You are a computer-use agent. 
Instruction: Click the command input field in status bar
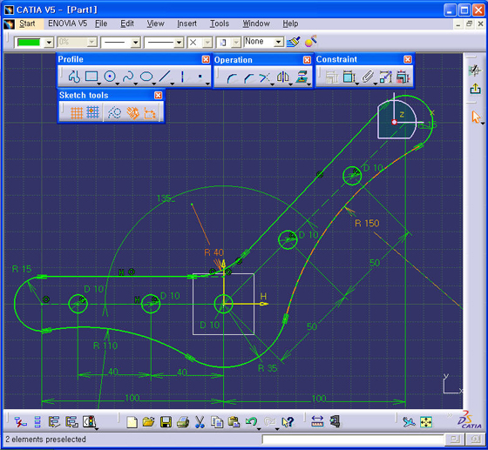353,440
